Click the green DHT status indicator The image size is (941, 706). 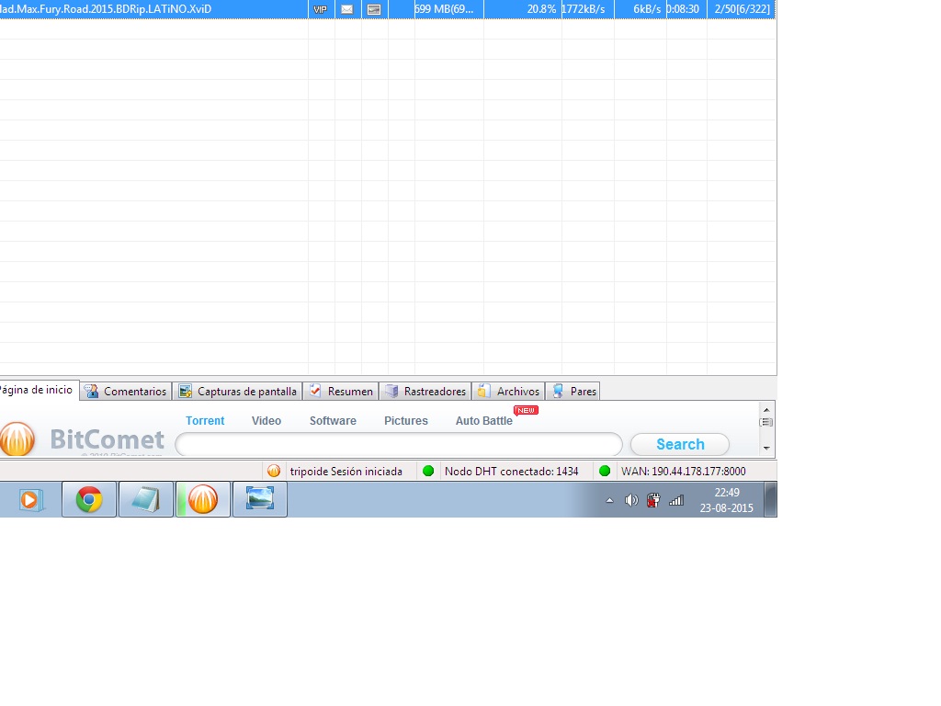point(428,472)
